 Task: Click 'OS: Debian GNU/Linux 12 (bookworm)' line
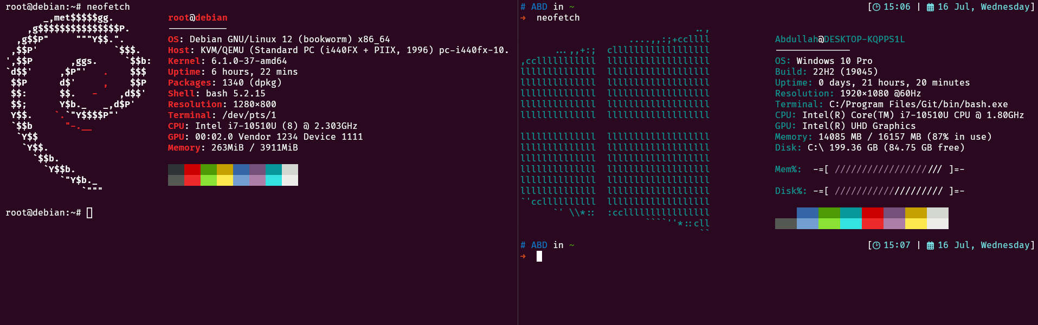279,40
